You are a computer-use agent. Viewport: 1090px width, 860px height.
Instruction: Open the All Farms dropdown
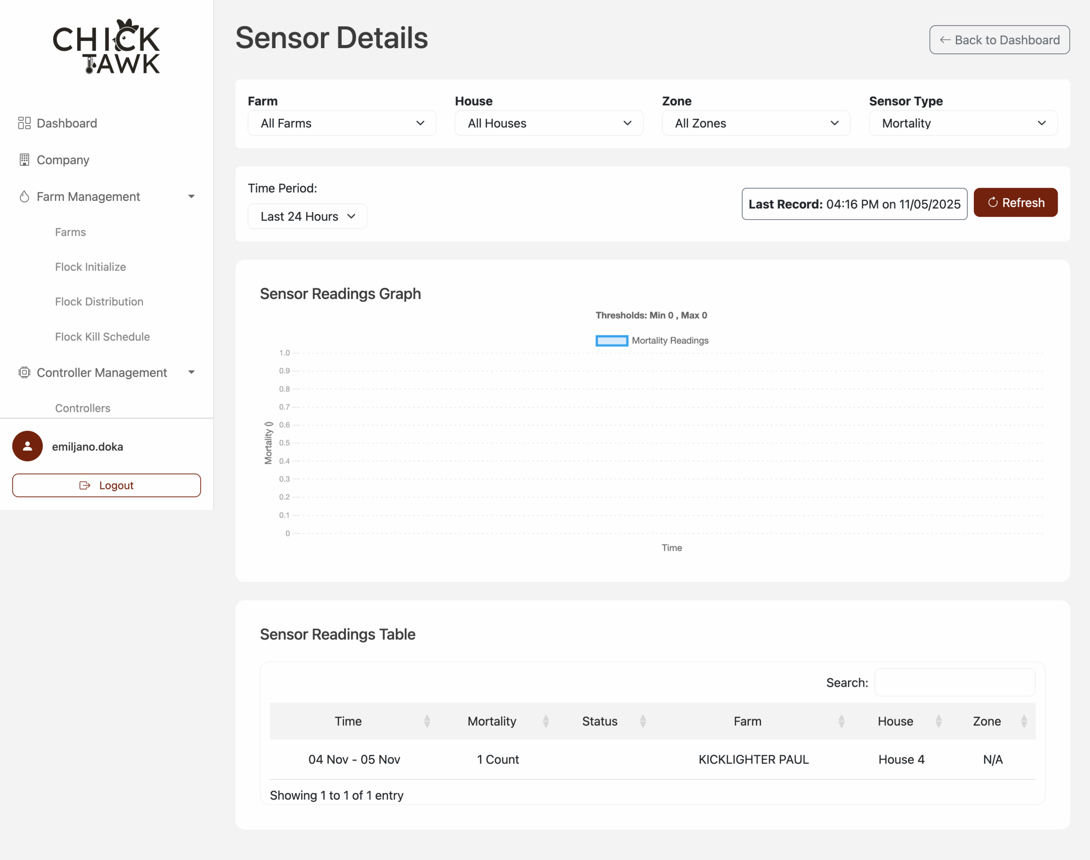coord(342,123)
